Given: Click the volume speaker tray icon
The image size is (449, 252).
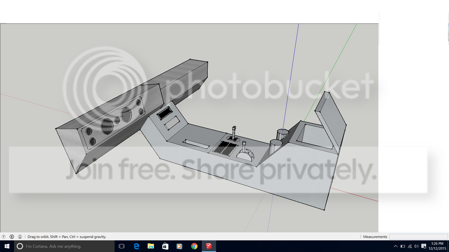Looking at the screenshot, I should (x=417, y=246).
